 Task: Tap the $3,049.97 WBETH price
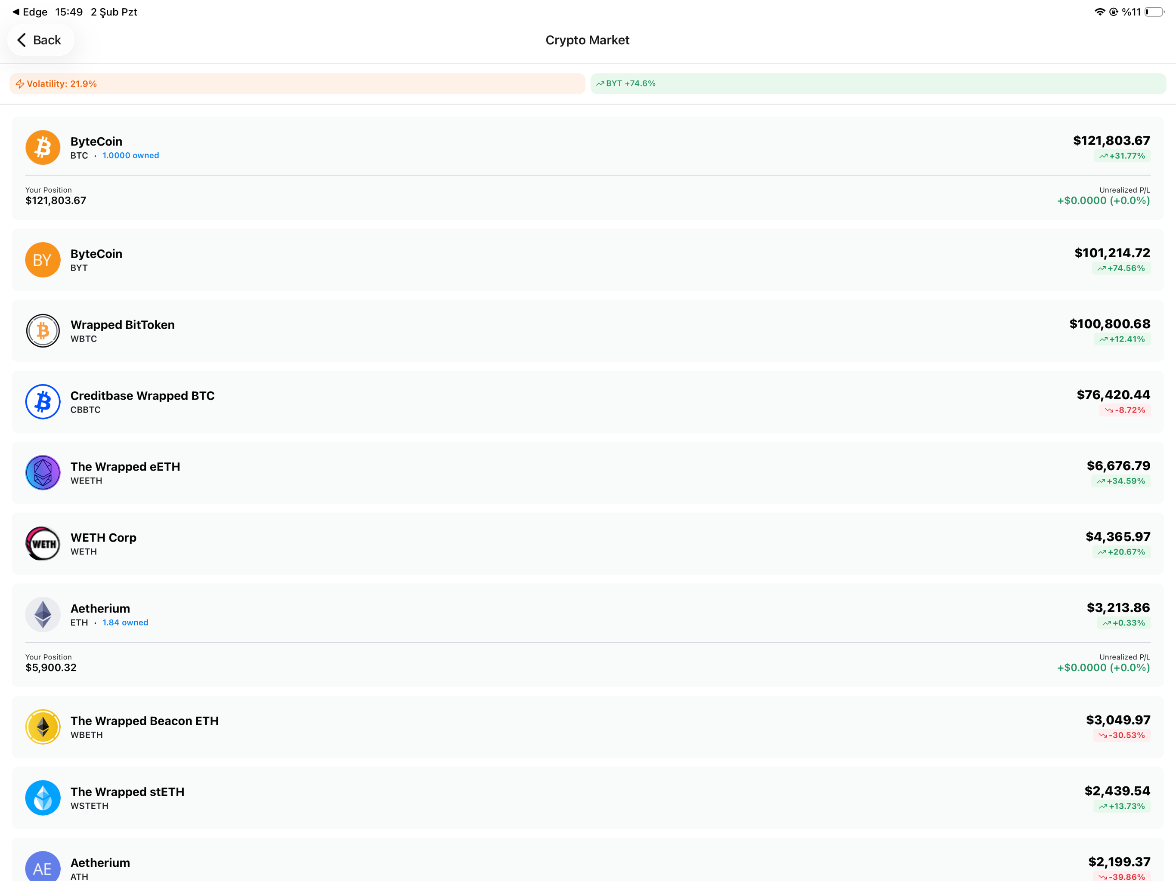[1118, 720]
